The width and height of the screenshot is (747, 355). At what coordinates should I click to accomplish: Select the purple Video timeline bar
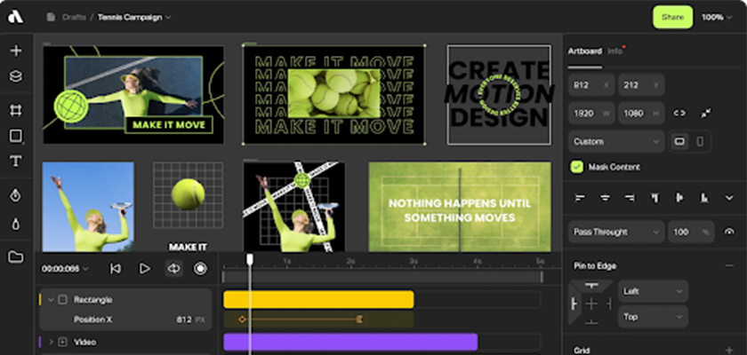(350, 342)
